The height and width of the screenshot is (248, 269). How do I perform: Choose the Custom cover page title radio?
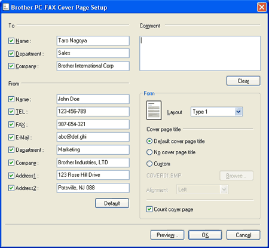pos(149,164)
